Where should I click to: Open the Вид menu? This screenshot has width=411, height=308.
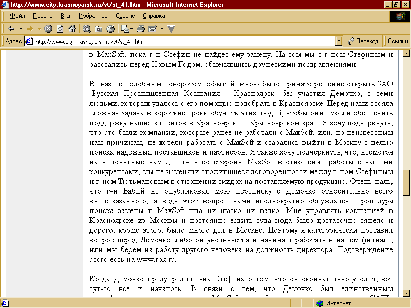tap(65, 16)
